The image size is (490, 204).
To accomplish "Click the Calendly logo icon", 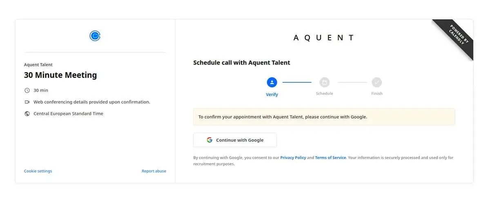I will 95,36.
